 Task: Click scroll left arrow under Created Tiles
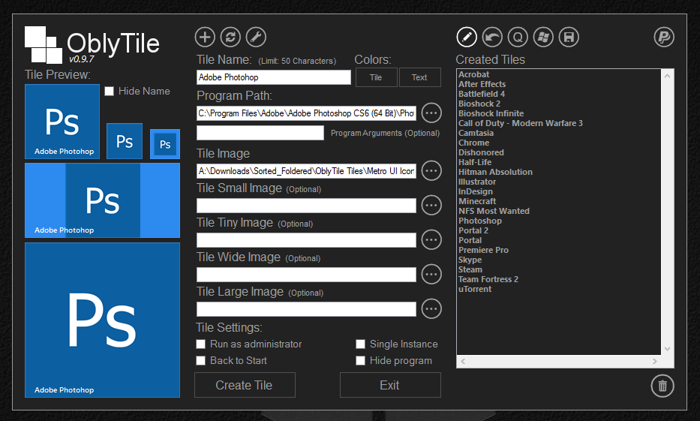tap(463, 361)
